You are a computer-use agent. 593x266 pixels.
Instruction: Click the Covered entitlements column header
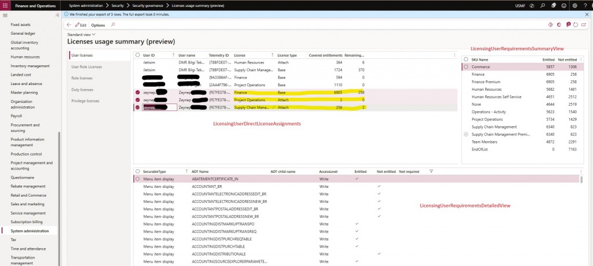coord(325,55)
